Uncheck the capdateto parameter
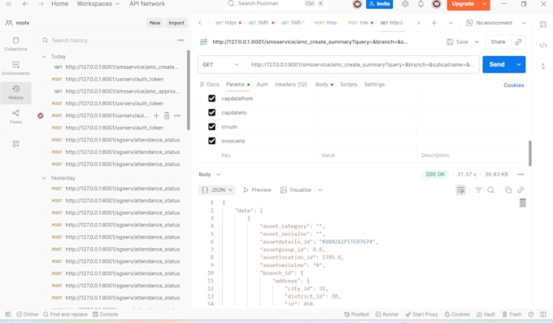The image size is (553, 323). 211,112
